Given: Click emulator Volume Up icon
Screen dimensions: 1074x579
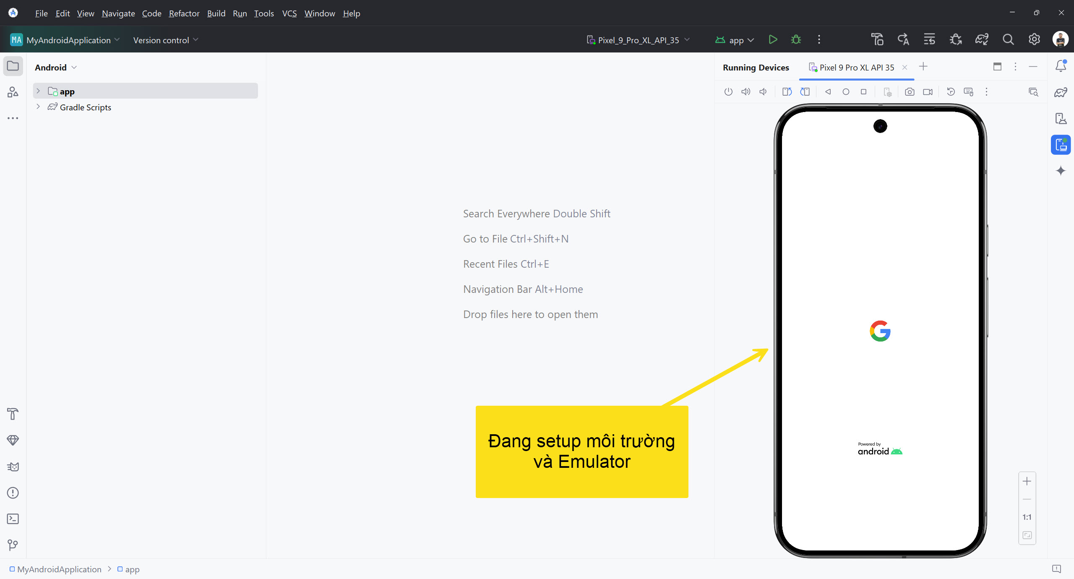Looking at the screenshot, I should (746, 91).
